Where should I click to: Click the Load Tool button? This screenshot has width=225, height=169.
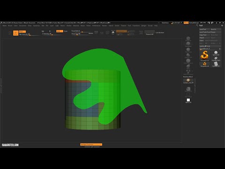point(204,29)
